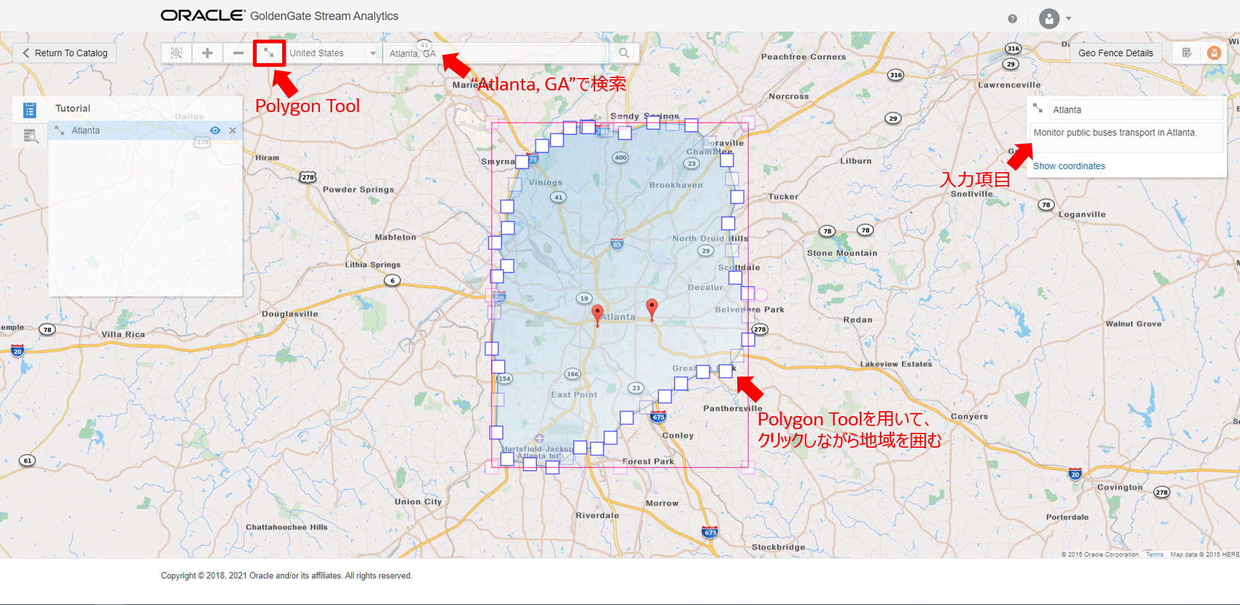Click the user profile avatar

[x=1049, y=19]
